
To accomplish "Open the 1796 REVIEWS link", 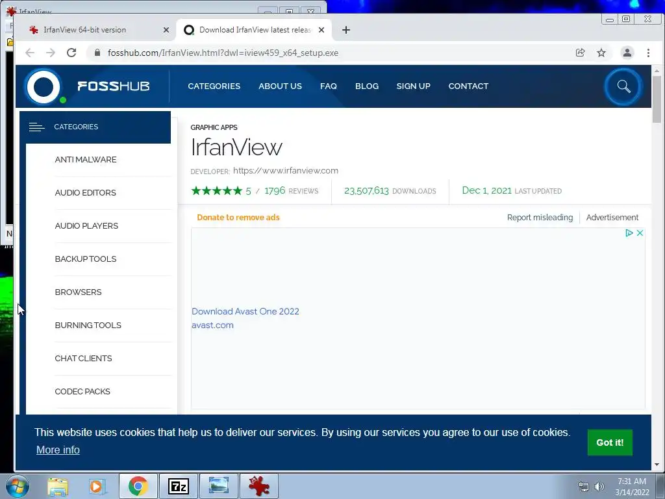I will coord(291,191).
